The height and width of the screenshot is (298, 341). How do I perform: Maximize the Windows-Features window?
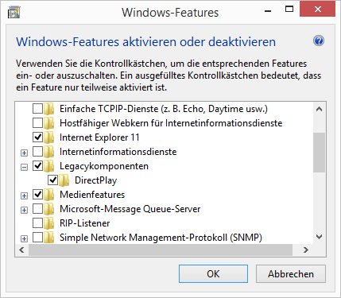[289, 10]
